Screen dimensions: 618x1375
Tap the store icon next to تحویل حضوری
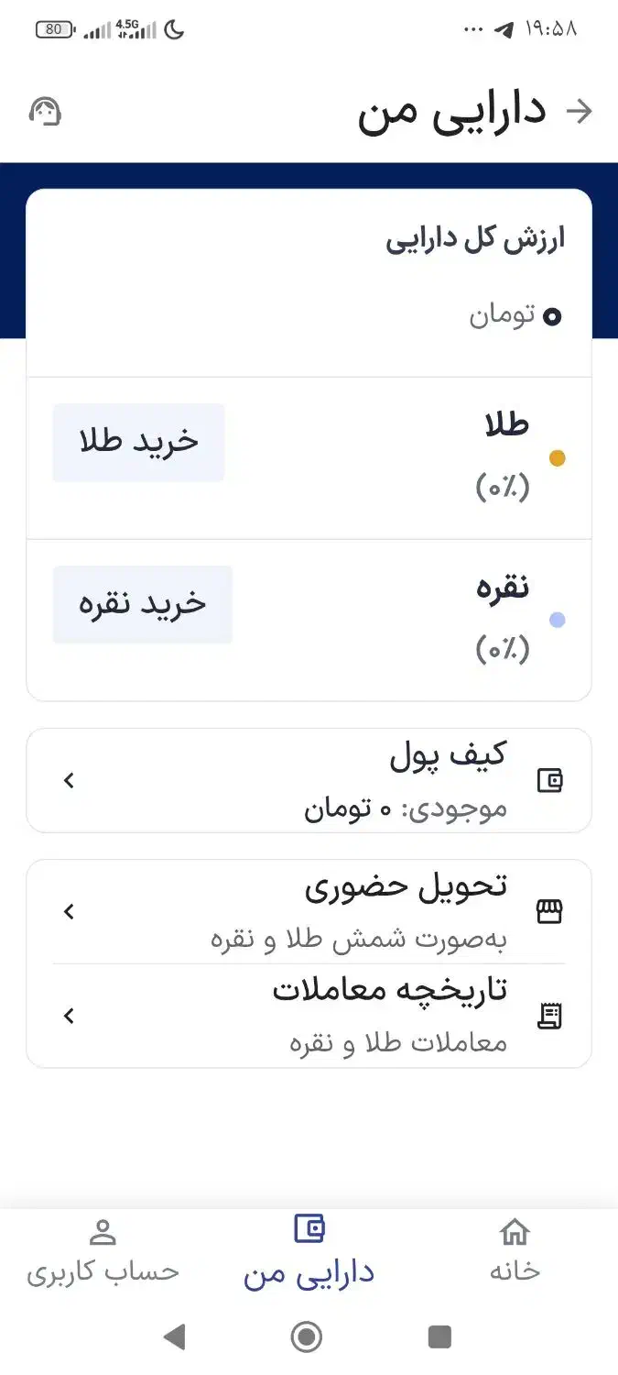coord(549,912)
